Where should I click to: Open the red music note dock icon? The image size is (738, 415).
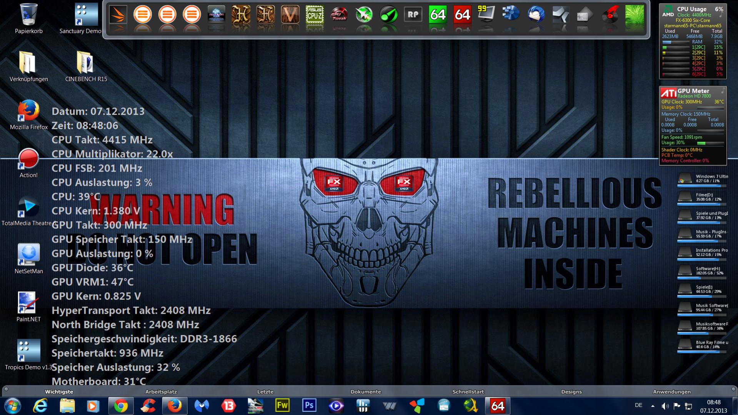click(x=610, y=15)
